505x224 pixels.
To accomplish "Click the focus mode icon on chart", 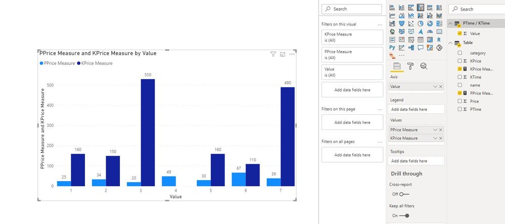I will tap(282, 55).
